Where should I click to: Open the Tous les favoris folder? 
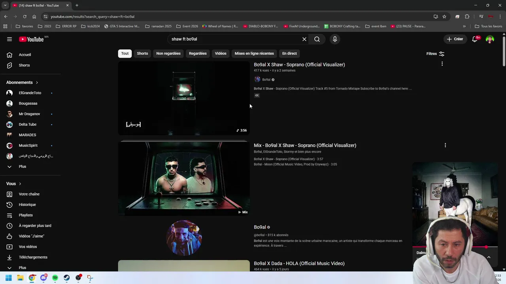point(488,26)
